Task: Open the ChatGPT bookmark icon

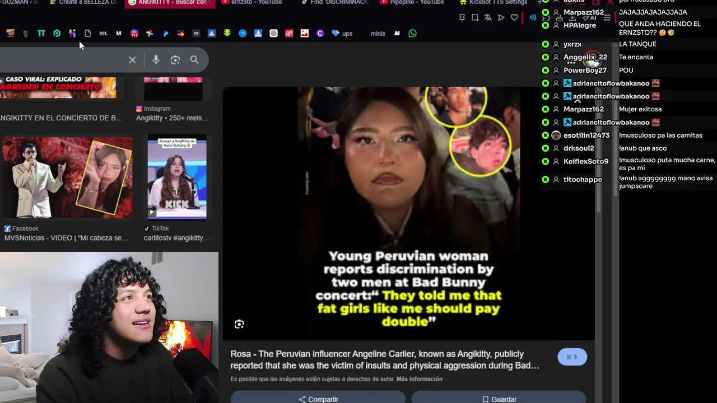Action: pyautogui.click(x=273, y=34)
